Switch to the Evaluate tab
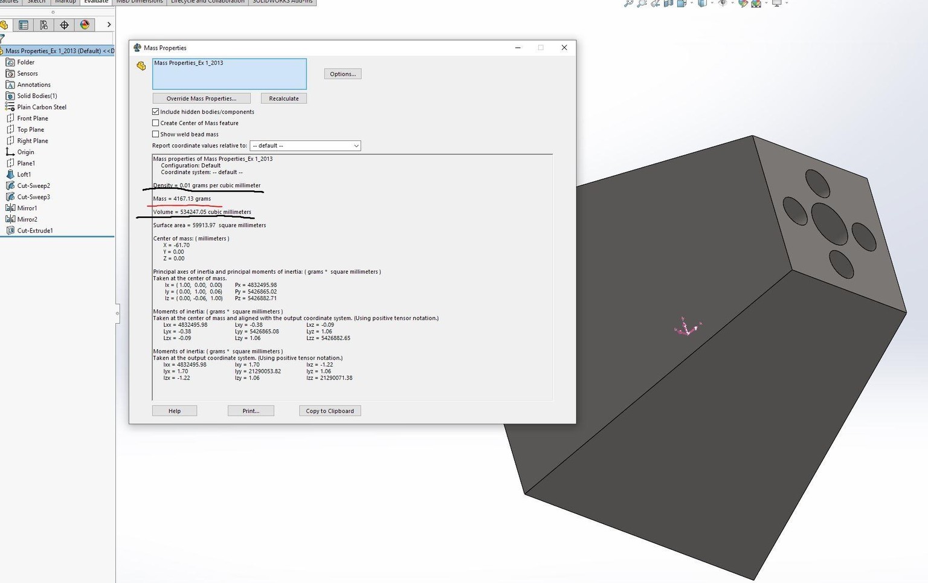This screenshot has height=583, width=928. click(96, 2)
